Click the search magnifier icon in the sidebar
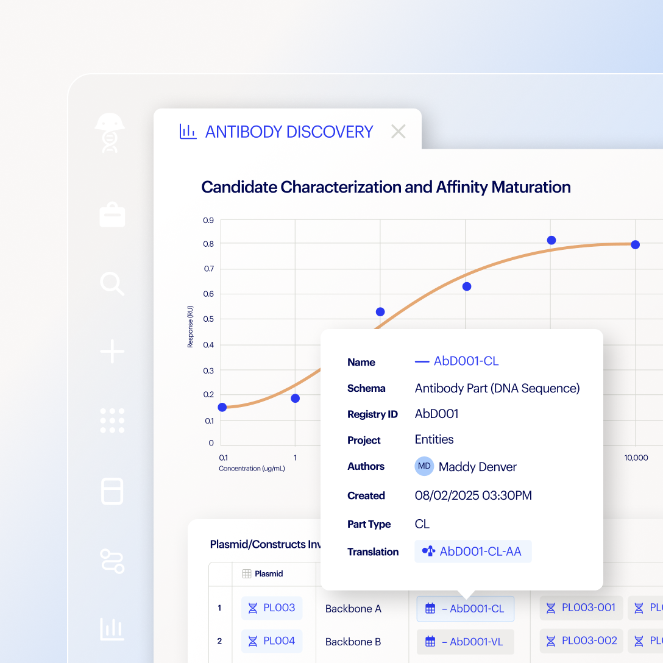This screenshot has width=663, height=663. click(x=112, y=283)
